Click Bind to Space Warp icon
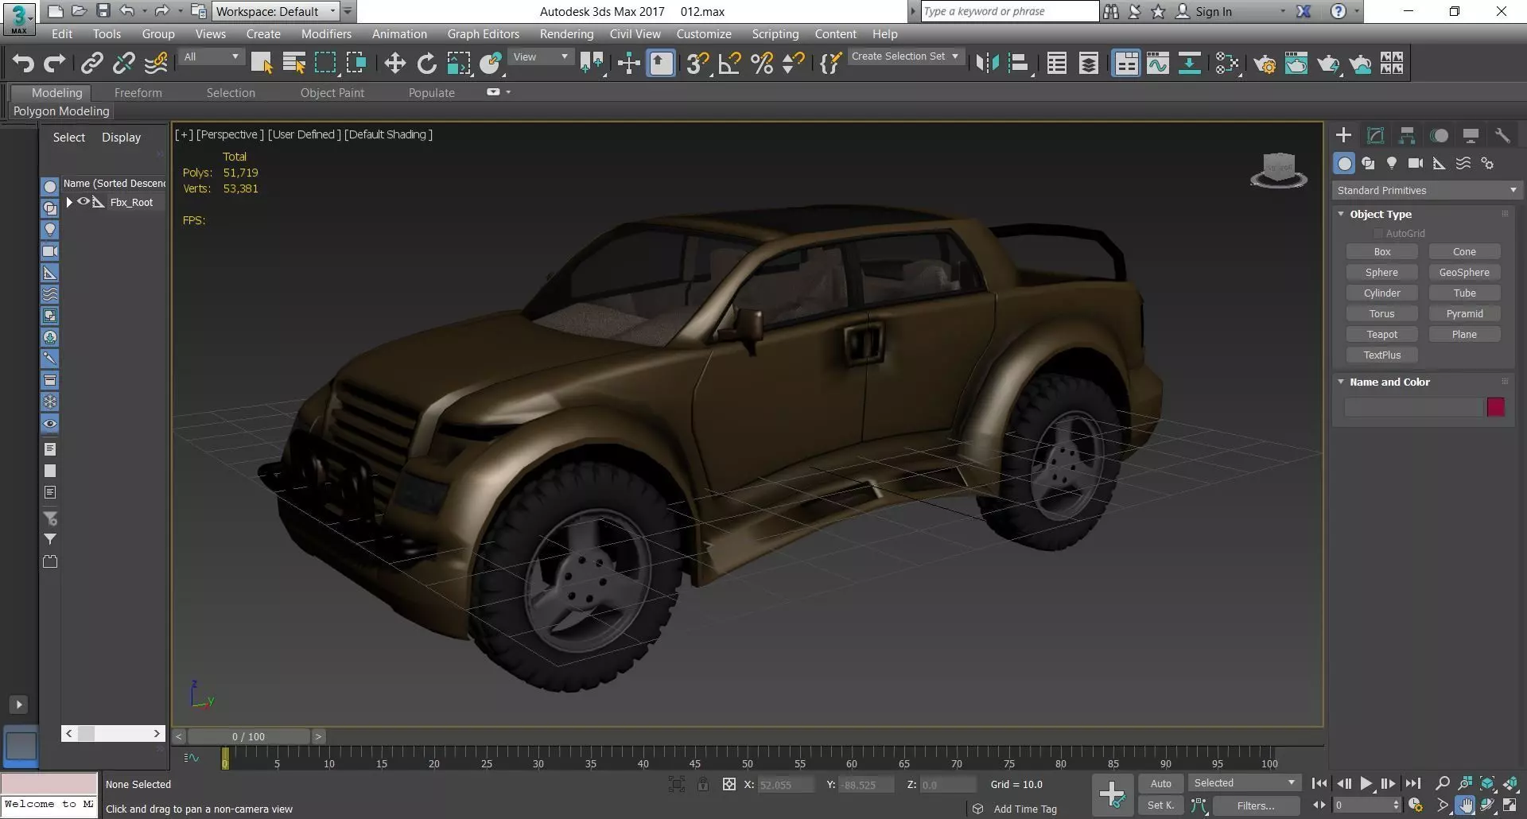The height and width of the screenshot is (819, 1527). coord(156,64)
